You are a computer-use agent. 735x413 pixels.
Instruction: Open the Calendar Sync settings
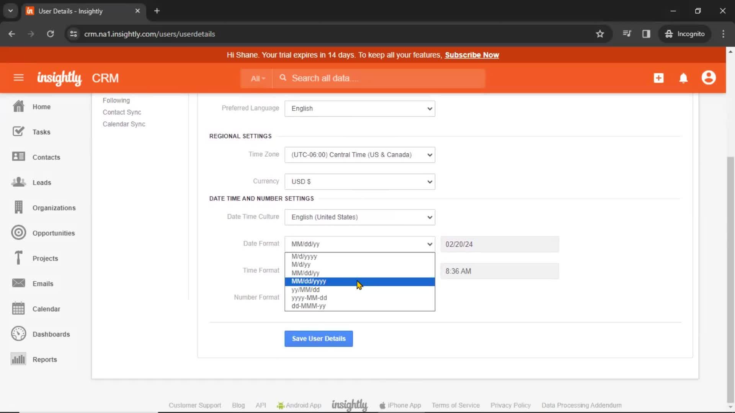click(x=124, y=124)
